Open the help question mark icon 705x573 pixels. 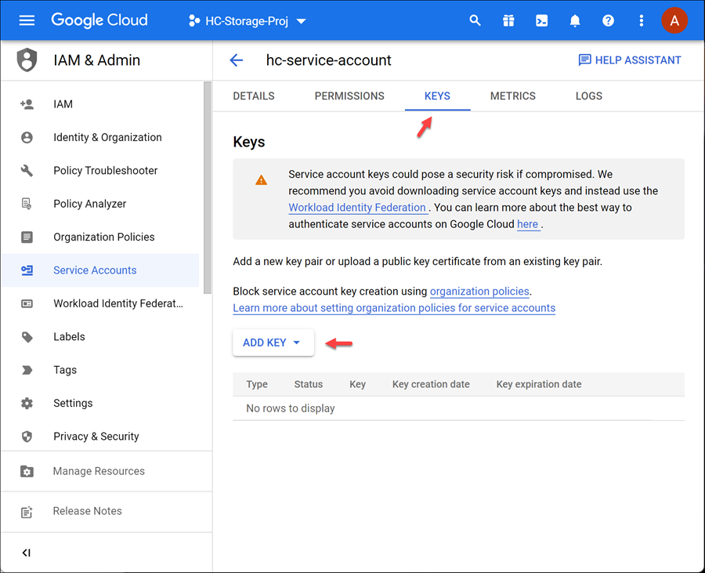click(608, 20)
